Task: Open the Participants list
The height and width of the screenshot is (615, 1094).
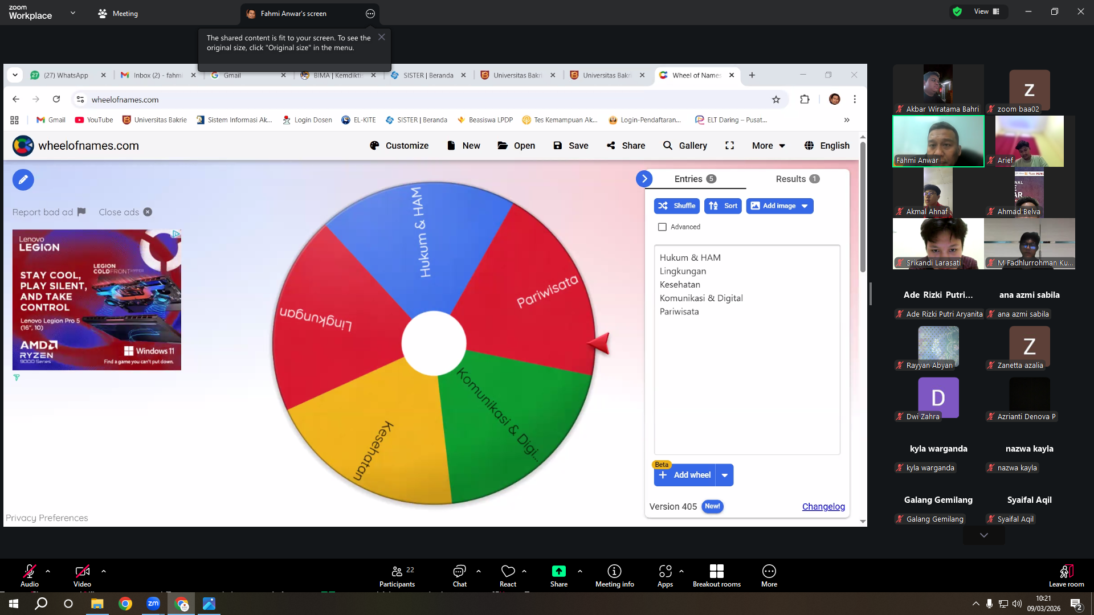Action: [397, 575]
